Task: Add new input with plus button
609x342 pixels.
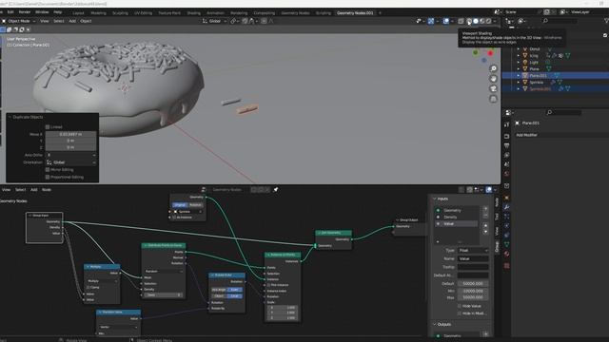Action: point(485,209)
